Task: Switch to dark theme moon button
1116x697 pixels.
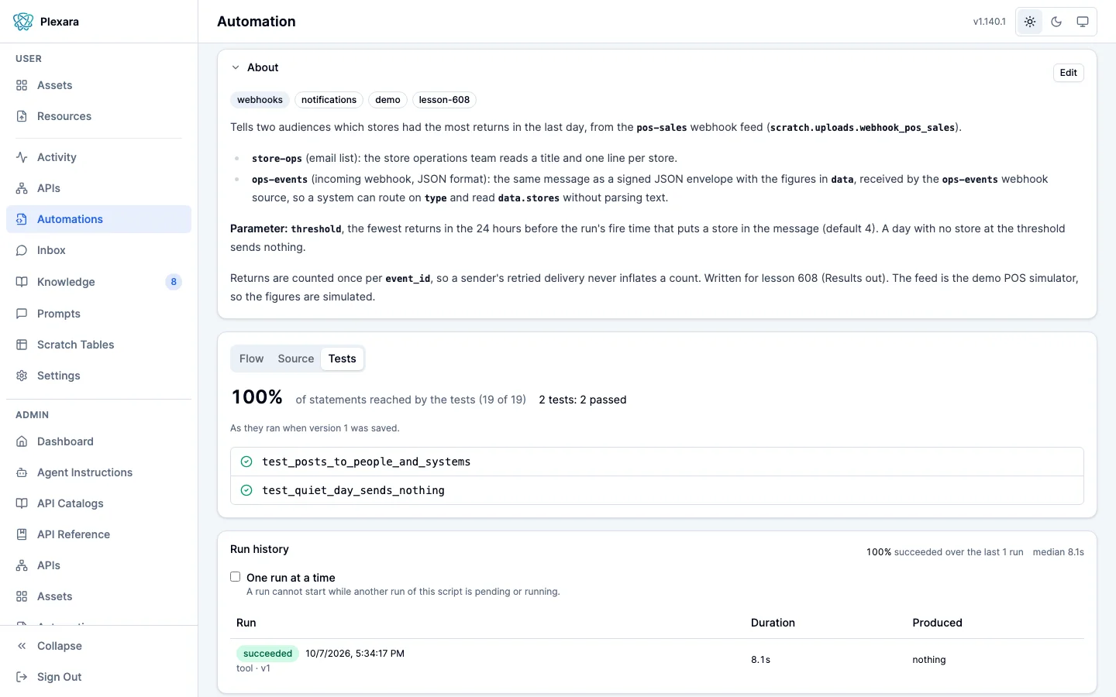Action: point(1056,22)
